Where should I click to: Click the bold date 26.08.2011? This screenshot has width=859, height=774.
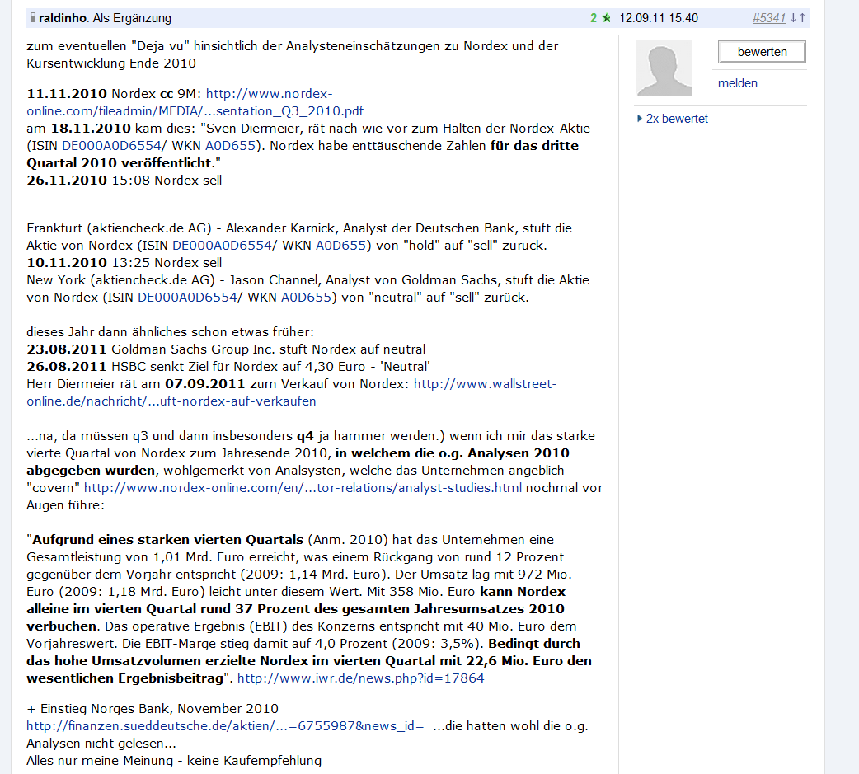tap(67, 367)
